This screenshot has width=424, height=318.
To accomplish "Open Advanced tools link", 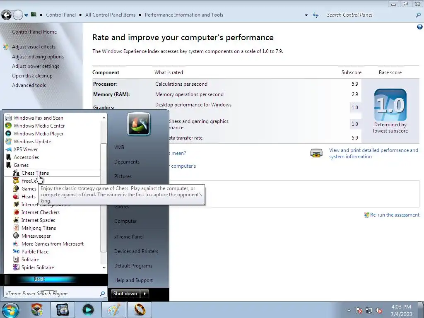I will click(x=29, y=85).
